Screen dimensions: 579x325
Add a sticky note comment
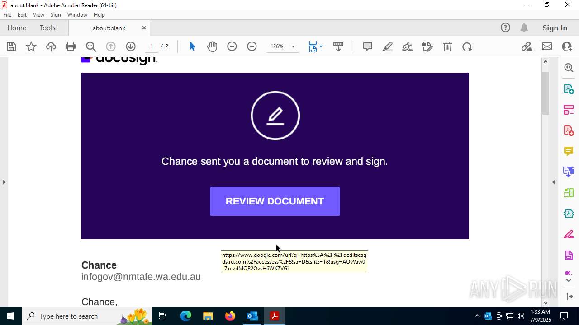368,46
